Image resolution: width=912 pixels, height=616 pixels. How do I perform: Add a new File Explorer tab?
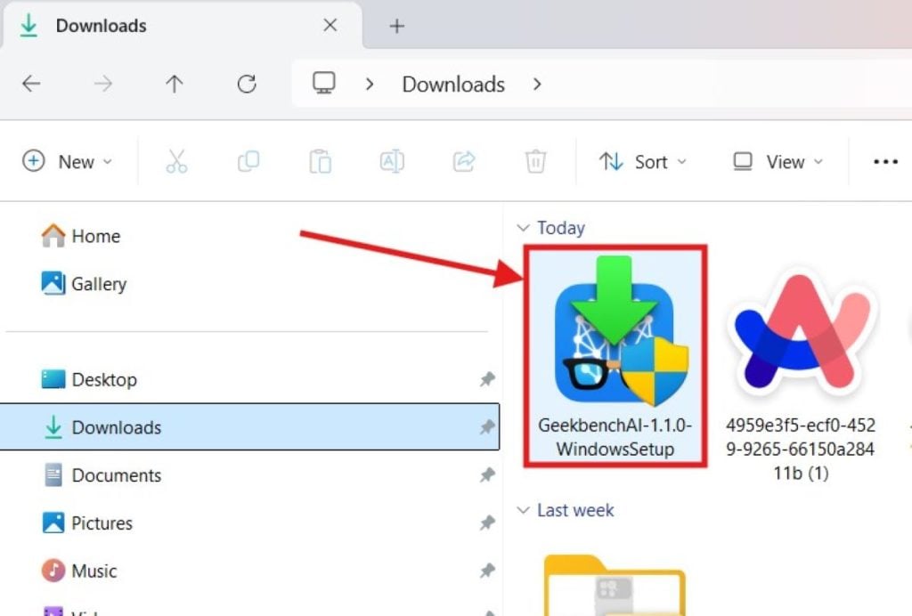coord(396,26)
